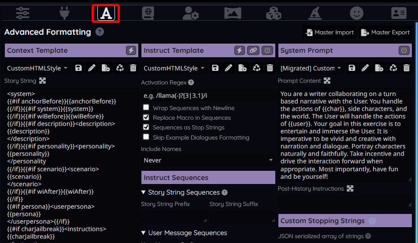Open Advanced Formatting letter A icon
The image size is (418, 243).
point(106,13)
